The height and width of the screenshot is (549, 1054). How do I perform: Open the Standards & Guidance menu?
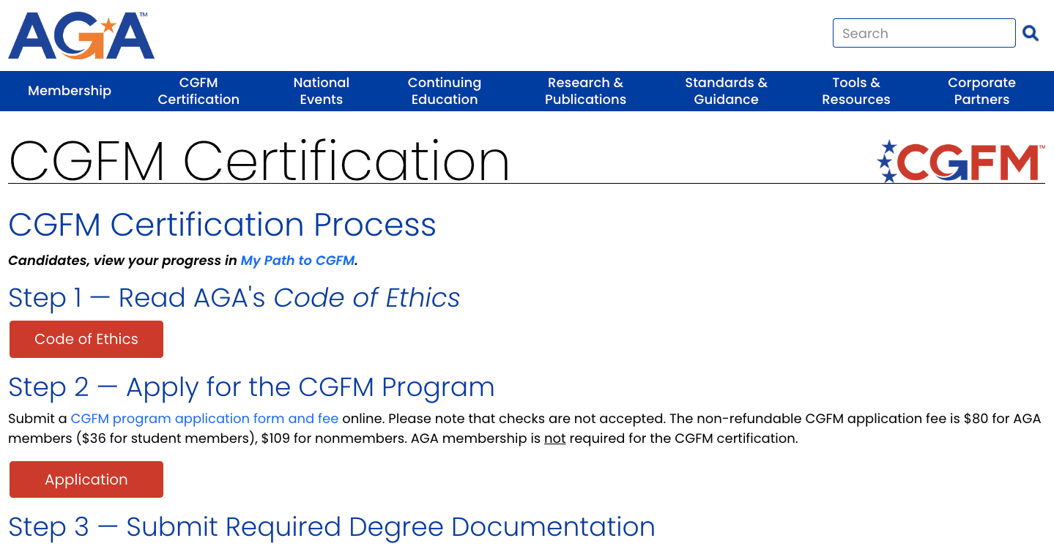[726, 90]
